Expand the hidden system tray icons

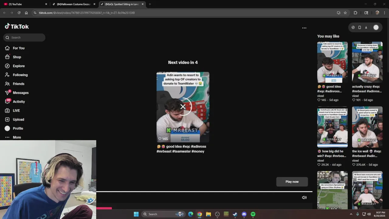(x=351, y=214)
